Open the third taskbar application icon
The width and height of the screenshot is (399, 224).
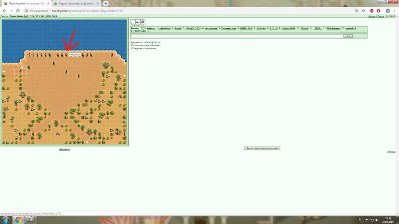point(31,220)
